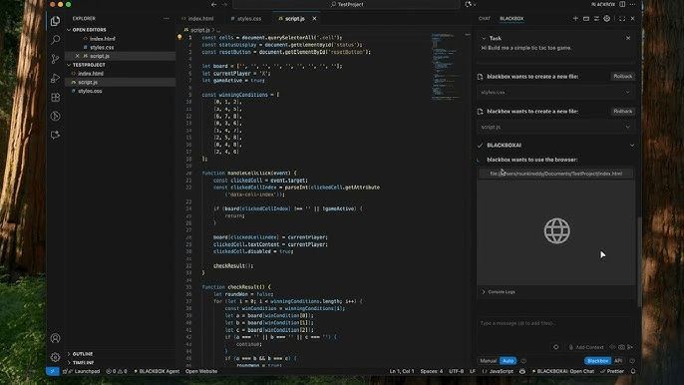Navigate back with the title bar arrow
The height and width of the screenshot is (385, 684).
pyautogui.click(x=213, y=4)
